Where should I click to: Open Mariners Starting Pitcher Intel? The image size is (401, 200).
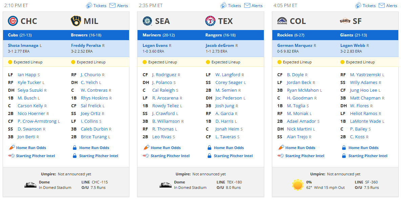click(x=170, y=156)
